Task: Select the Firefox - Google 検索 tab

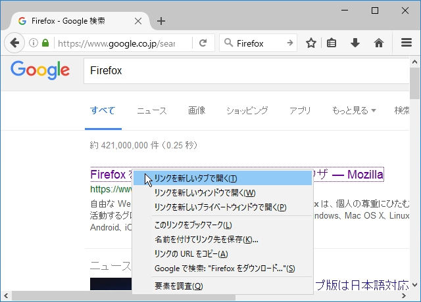Action: coord(79,21)
